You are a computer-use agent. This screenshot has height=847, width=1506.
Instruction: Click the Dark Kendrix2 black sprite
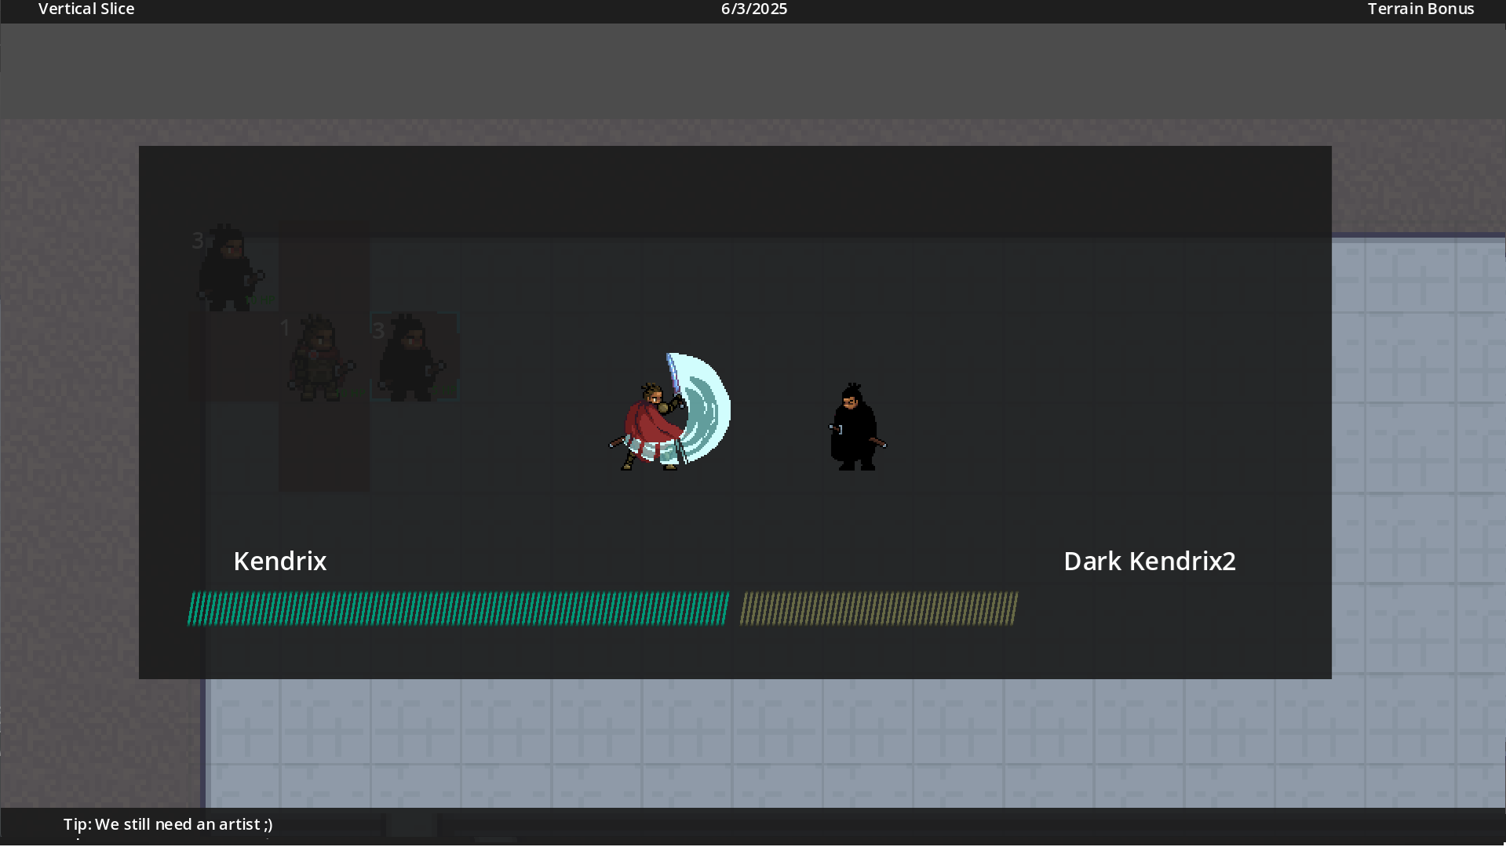[x=856, y=427]
